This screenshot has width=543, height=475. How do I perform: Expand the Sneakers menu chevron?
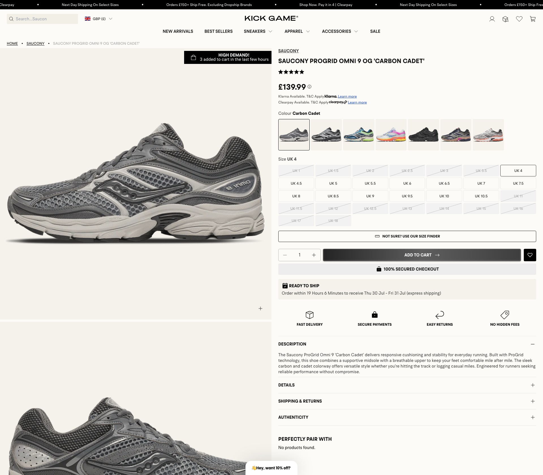point(270,31)
